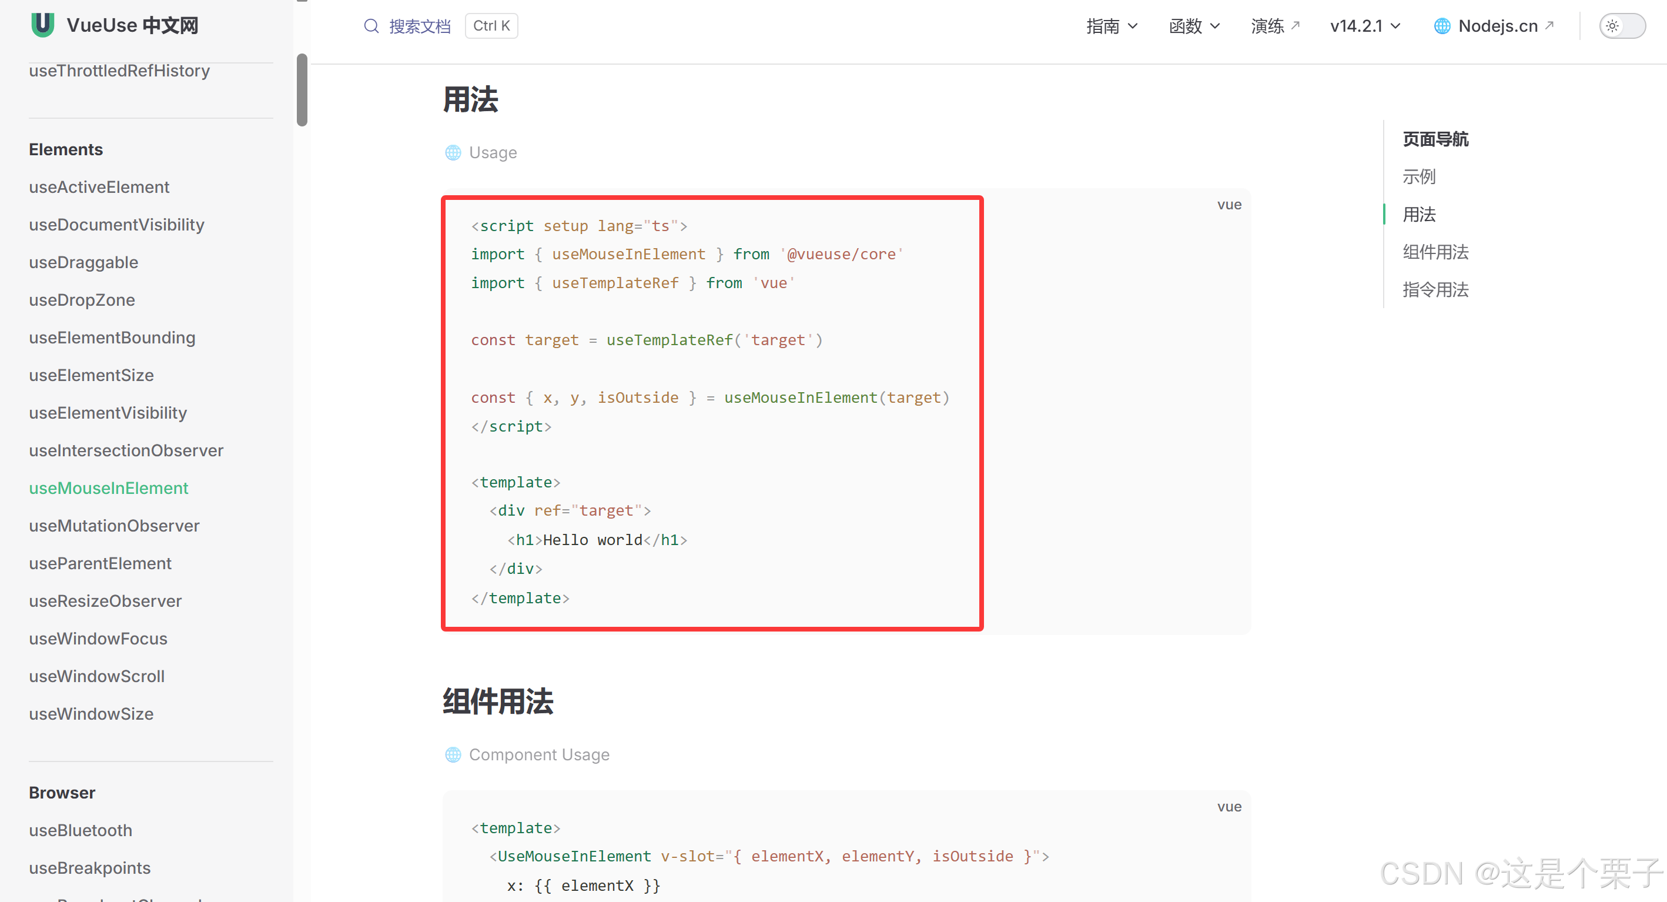Click the VueUse green U logo
Image resolution: width=1667 pixels, height=902 pixels.
coord(43,25)
